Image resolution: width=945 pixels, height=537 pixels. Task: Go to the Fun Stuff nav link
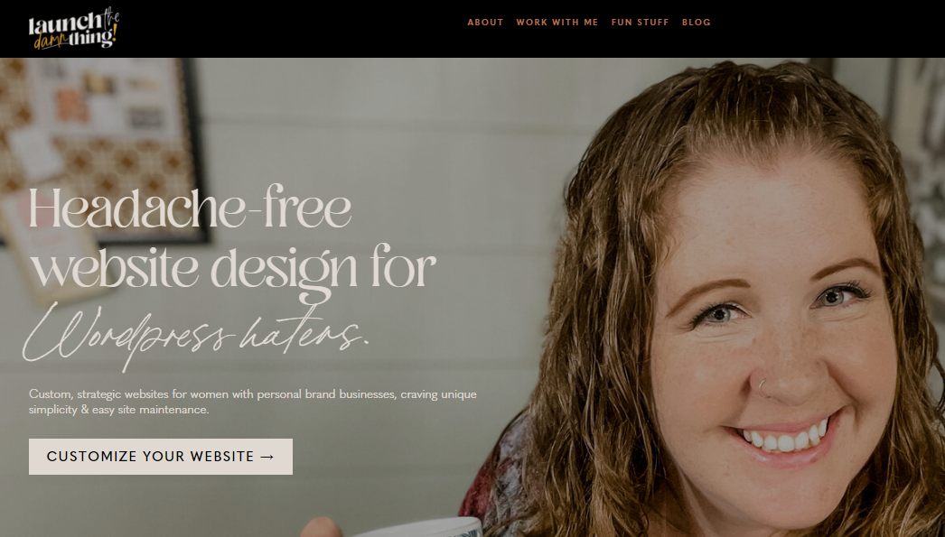(x=640, y=23)
